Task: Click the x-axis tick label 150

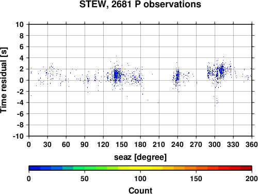Action: (122, 144)
